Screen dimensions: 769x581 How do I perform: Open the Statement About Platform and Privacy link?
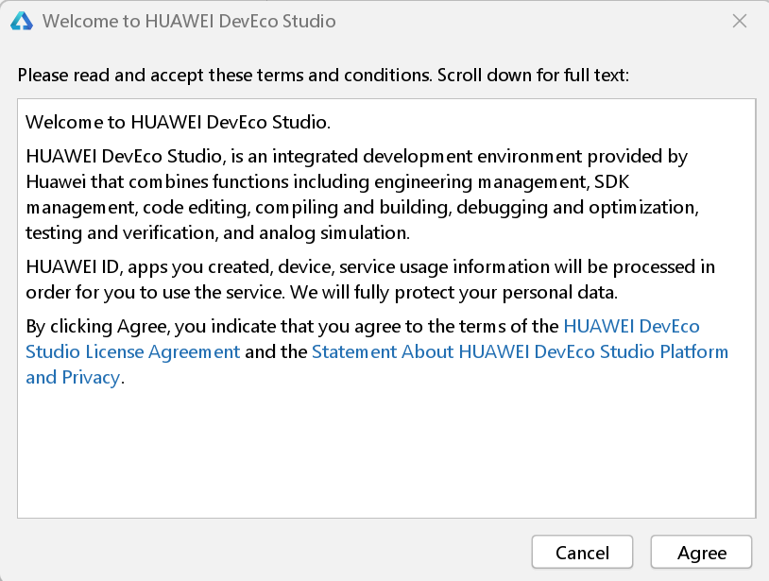pos(520,352)
